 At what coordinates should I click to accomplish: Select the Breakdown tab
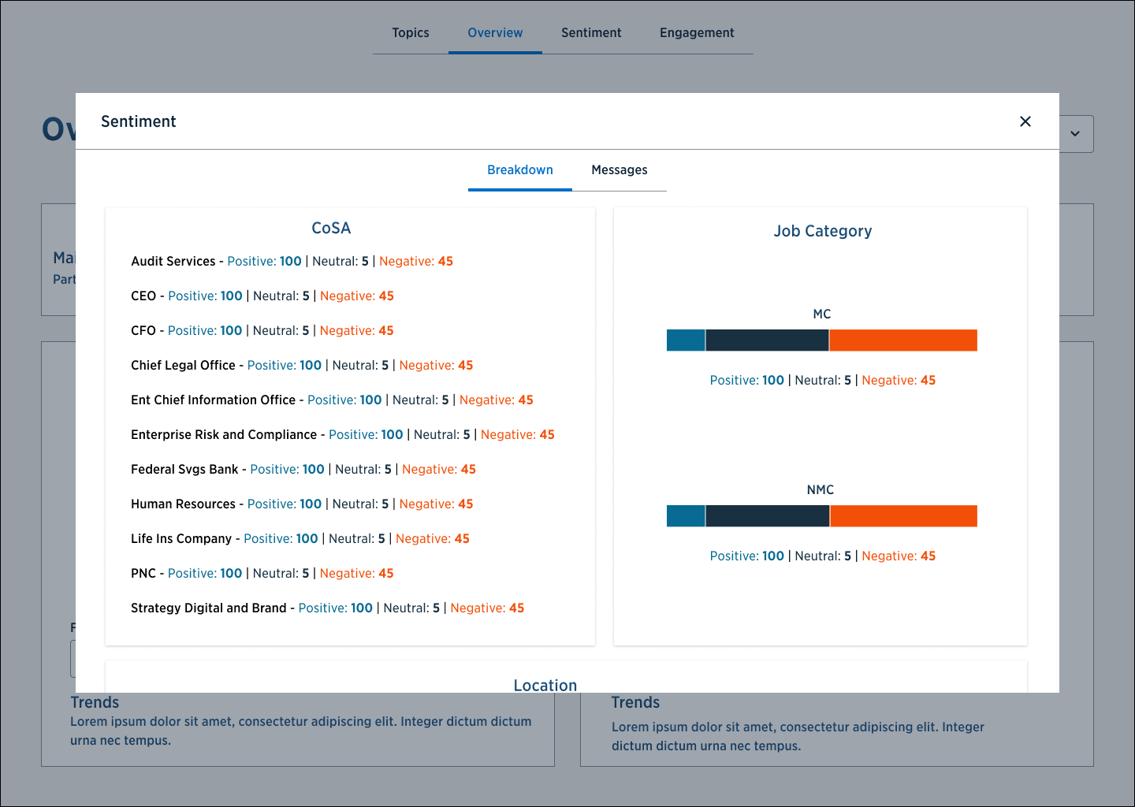tap(519, 170)
